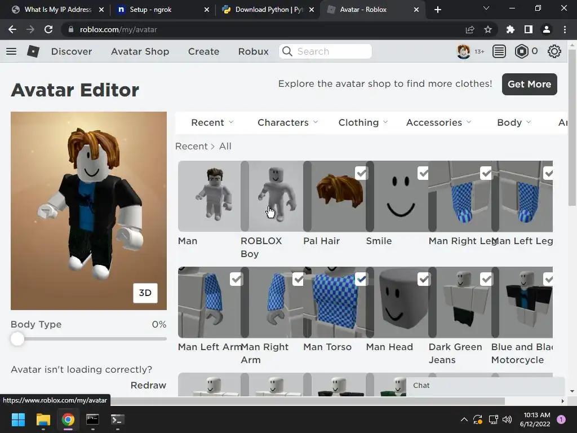Open the settings gear icon
Screen dimensions: 577x433
pos(554,51)
